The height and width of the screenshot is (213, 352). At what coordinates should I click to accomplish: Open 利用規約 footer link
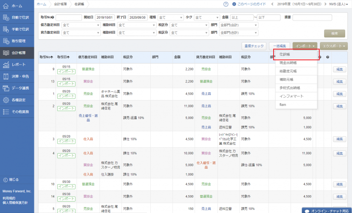9,198
